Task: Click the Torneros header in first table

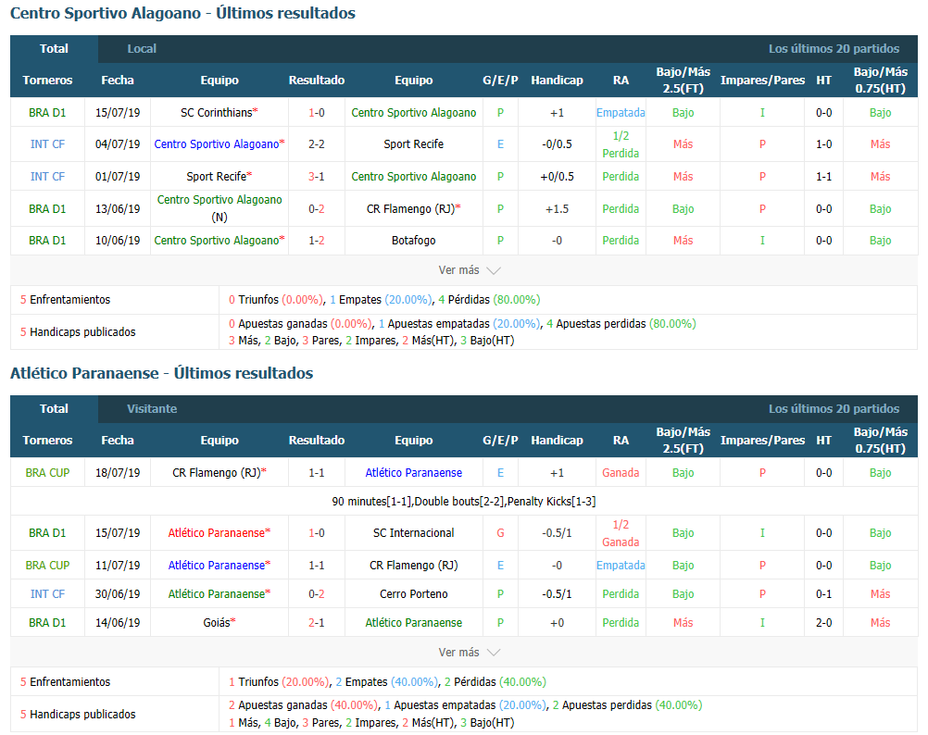Action: (47, 81)
